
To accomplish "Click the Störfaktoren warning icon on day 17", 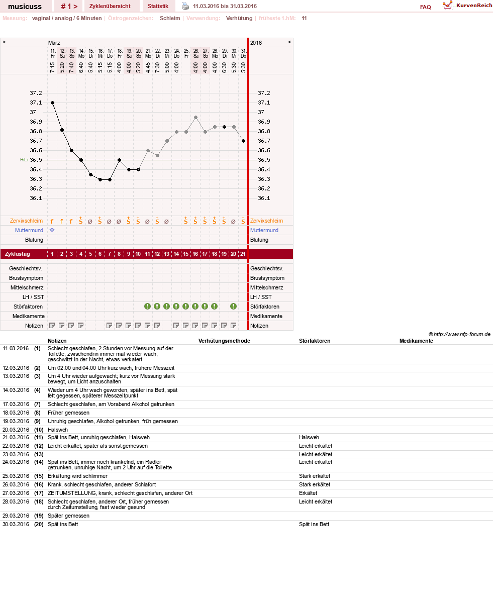I will pyautogui.click(x=205, y=306).
